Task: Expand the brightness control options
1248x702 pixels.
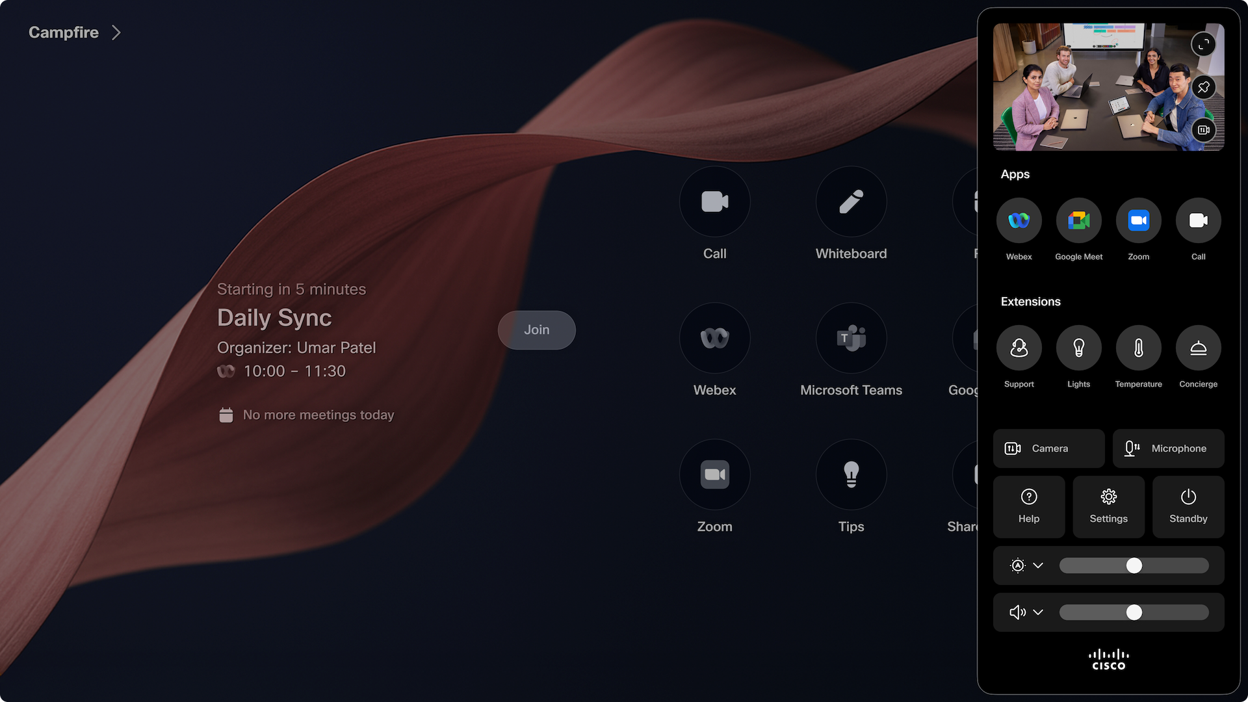Action: (1038, 565)
